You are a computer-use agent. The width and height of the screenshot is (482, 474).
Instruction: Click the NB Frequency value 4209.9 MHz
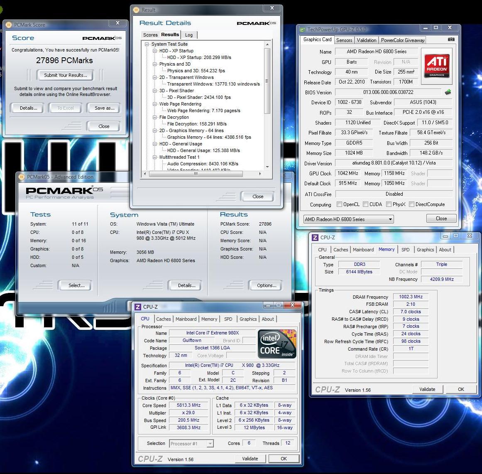point(442,279)
